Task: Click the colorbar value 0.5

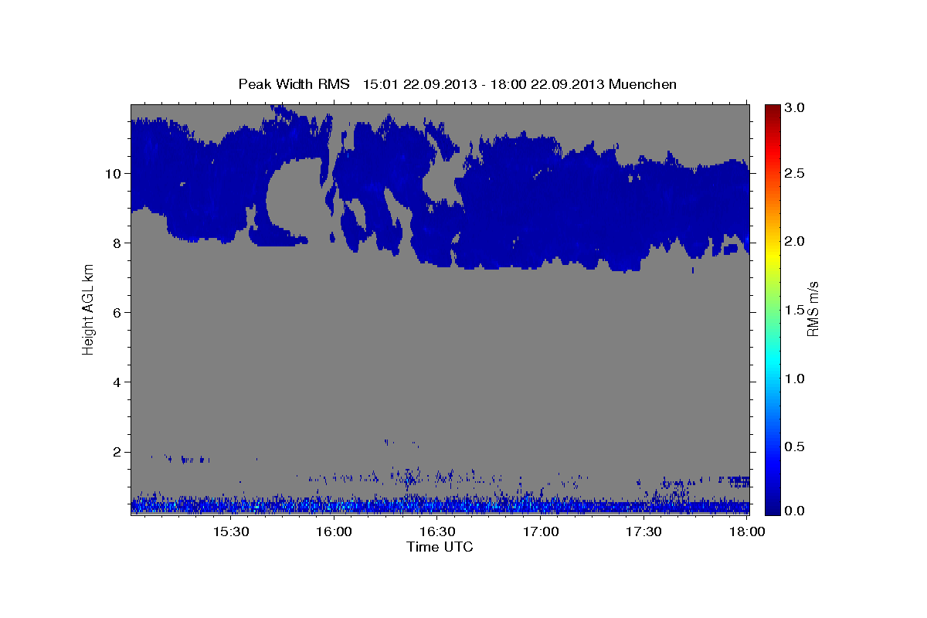Action: tap(796, 447)
